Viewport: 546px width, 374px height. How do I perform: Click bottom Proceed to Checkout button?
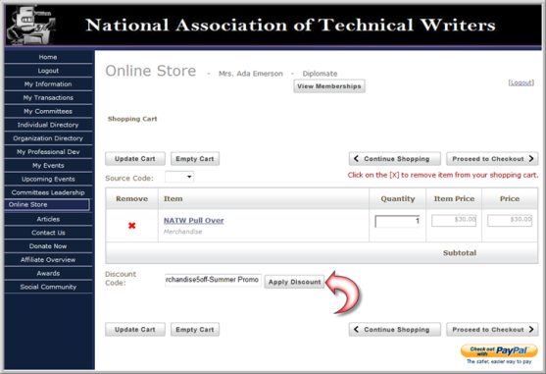492,330
